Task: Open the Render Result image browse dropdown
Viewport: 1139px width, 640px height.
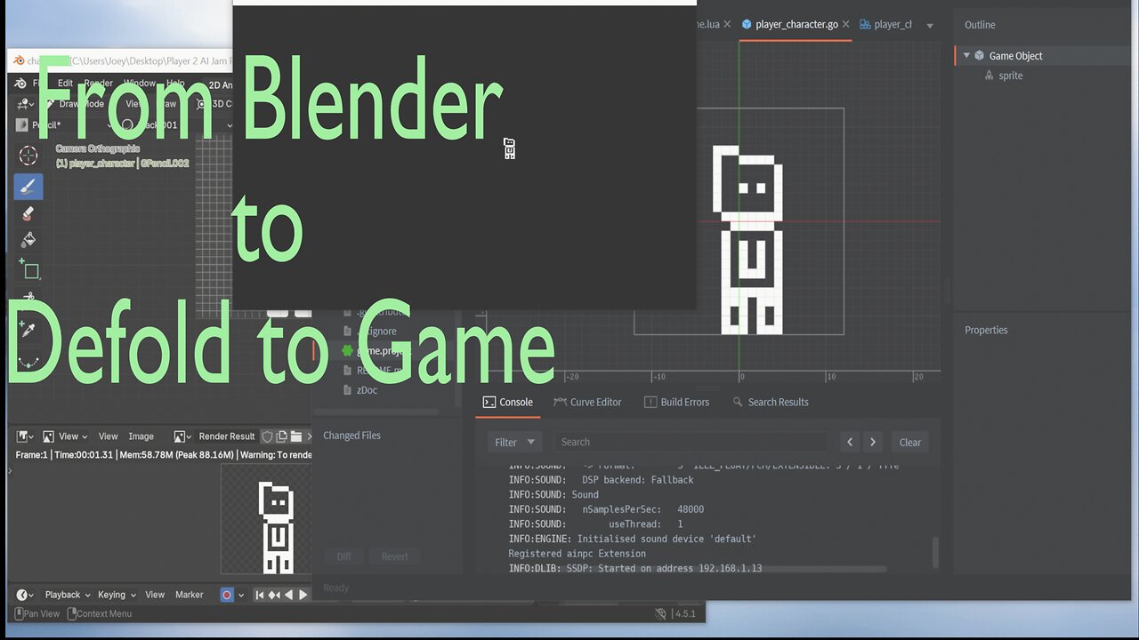Action: pos(182,436)
